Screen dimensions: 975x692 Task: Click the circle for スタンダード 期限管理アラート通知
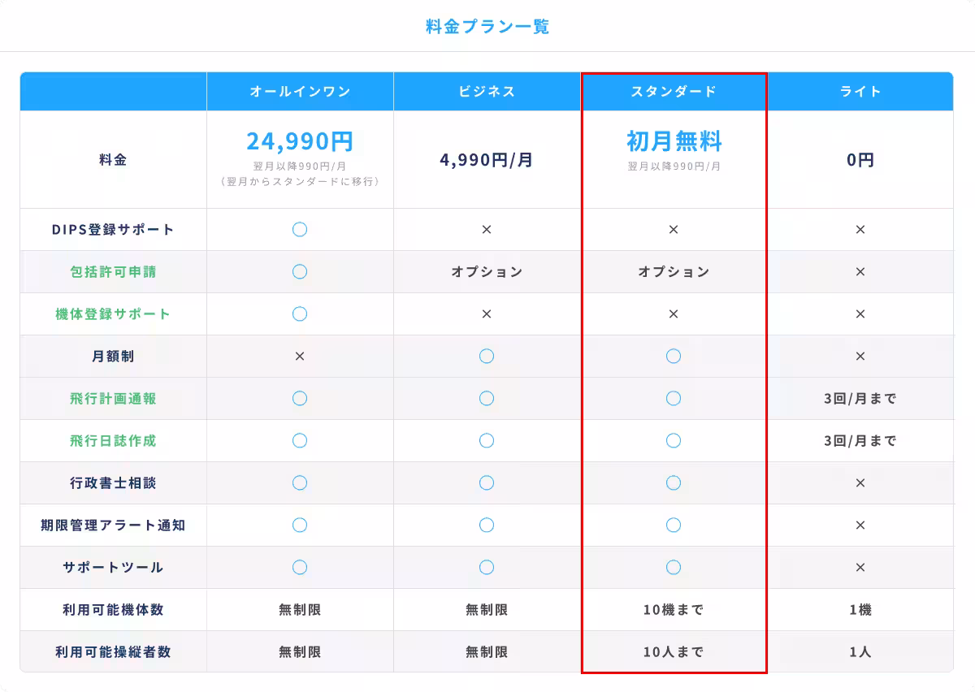click(674, 525)
